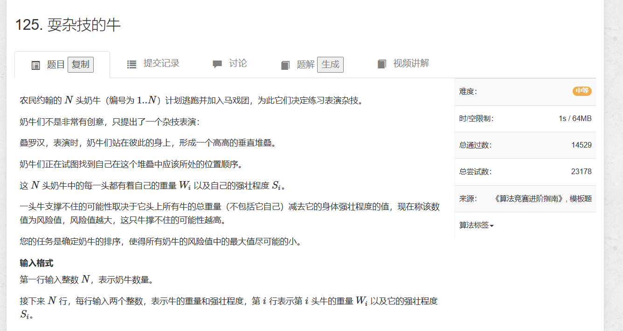Click the 总尝试数 count 23178
Image resolution: width=623 pixels, height=331 pixels.
coord(581,172)
